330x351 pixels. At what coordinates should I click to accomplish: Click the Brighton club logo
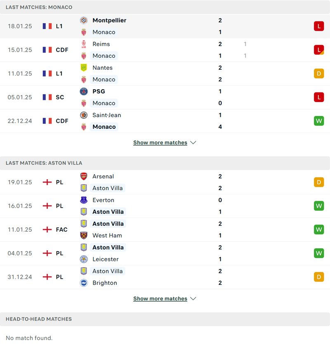(x=84, y=283)
